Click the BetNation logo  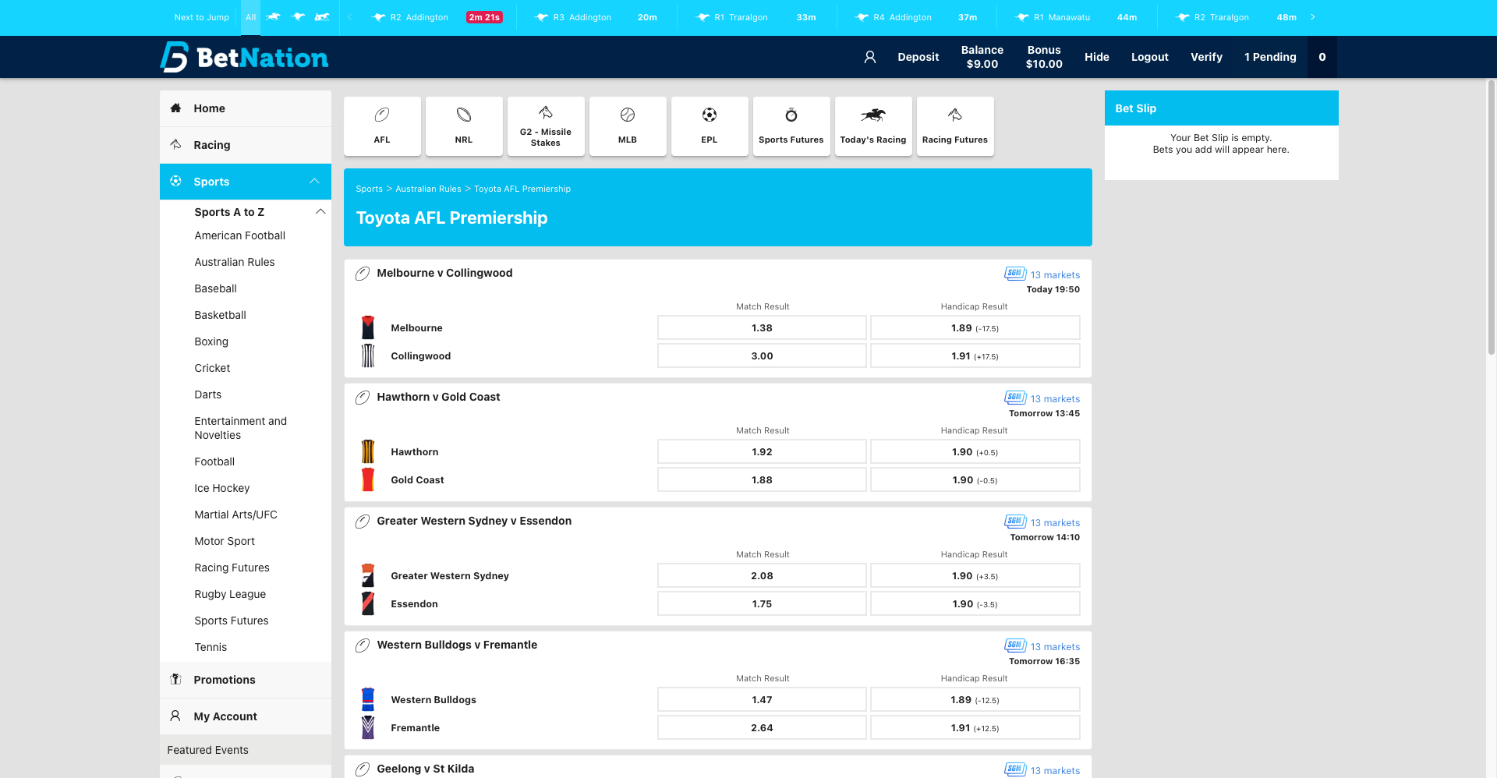(x=245, y=57)
